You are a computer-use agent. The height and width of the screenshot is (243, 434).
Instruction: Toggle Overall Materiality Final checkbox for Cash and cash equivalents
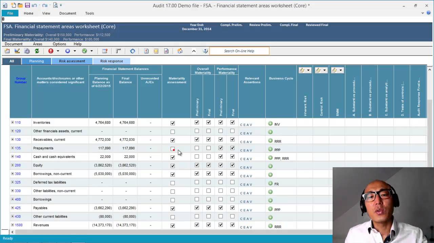click(209, 156)
